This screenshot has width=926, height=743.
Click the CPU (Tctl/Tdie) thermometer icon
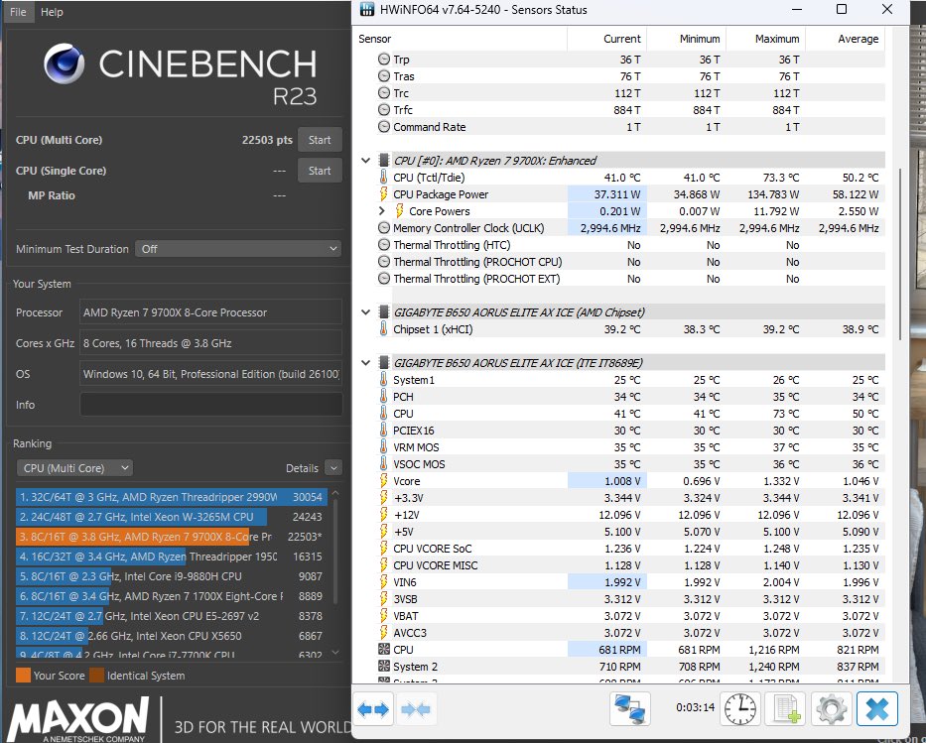point(384,177)
